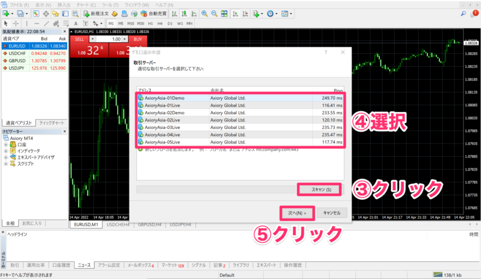The image size is (481, 279).
Task: Open the ツール (T) menu
Action: tap(110, 5)
